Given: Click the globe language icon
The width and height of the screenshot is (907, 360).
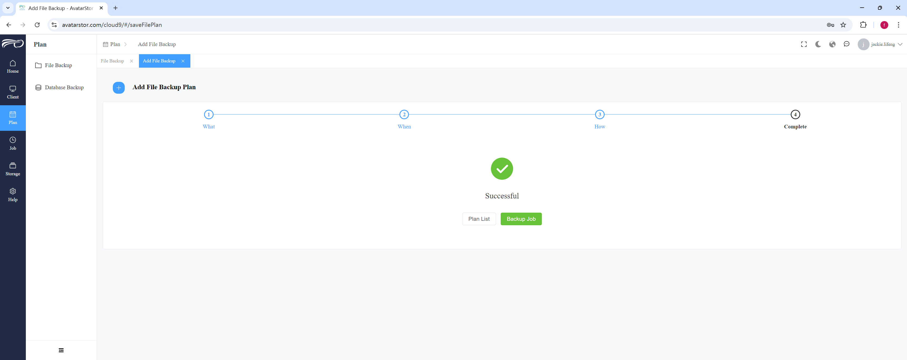Looking at the screenshot, I should 832,44.
